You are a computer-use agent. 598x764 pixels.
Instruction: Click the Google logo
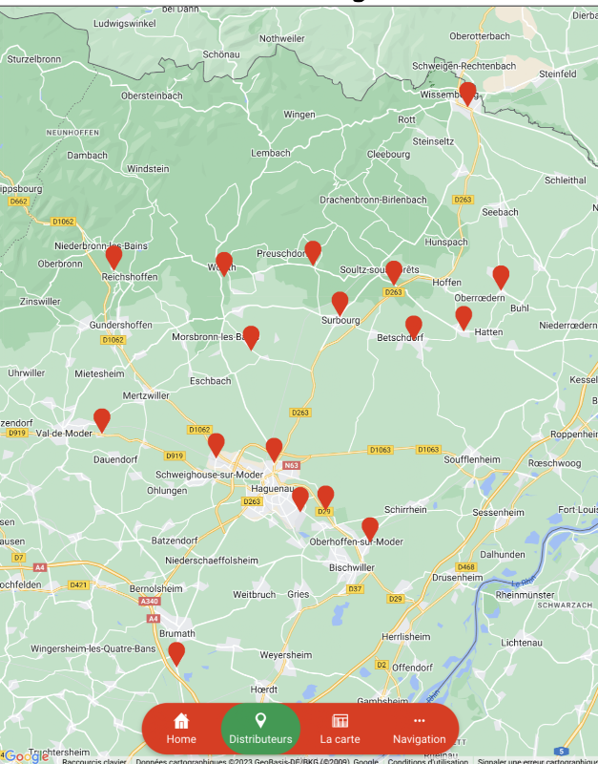click(27, 756)
